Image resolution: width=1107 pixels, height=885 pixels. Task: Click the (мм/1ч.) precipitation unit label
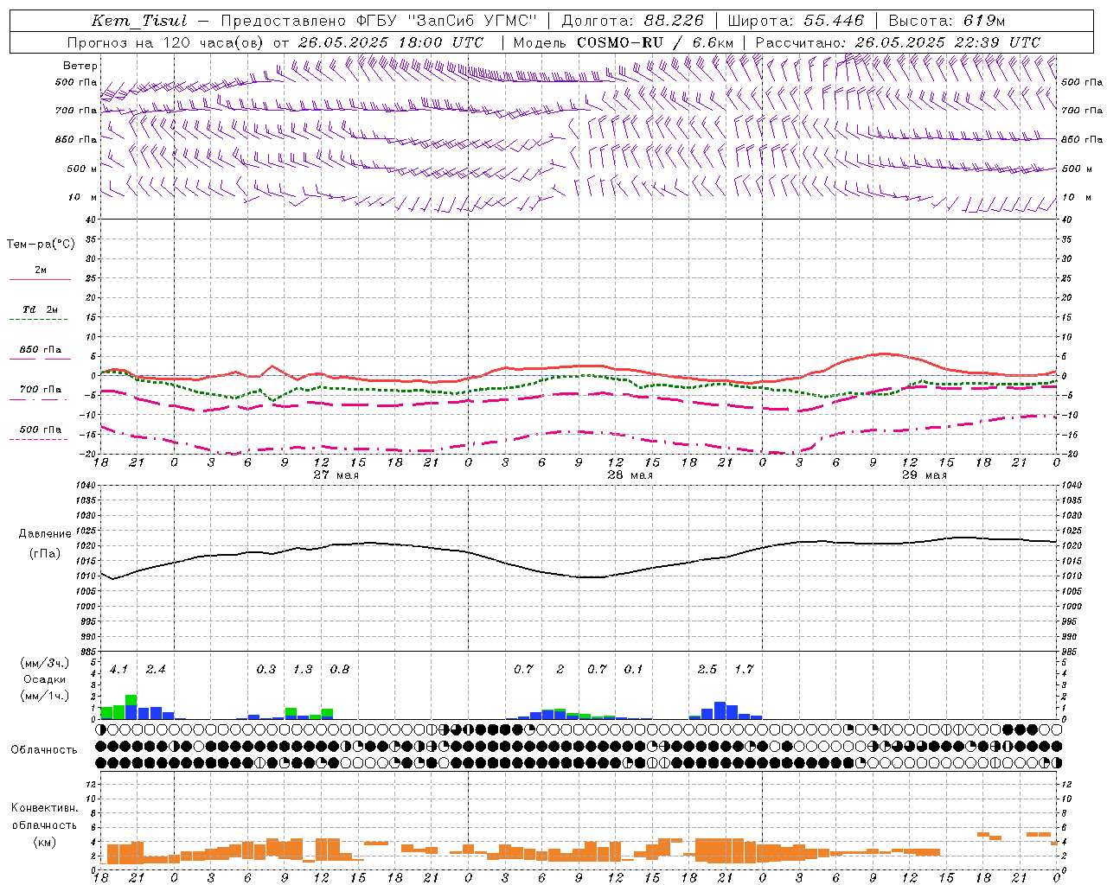click(x=45, y=695)
